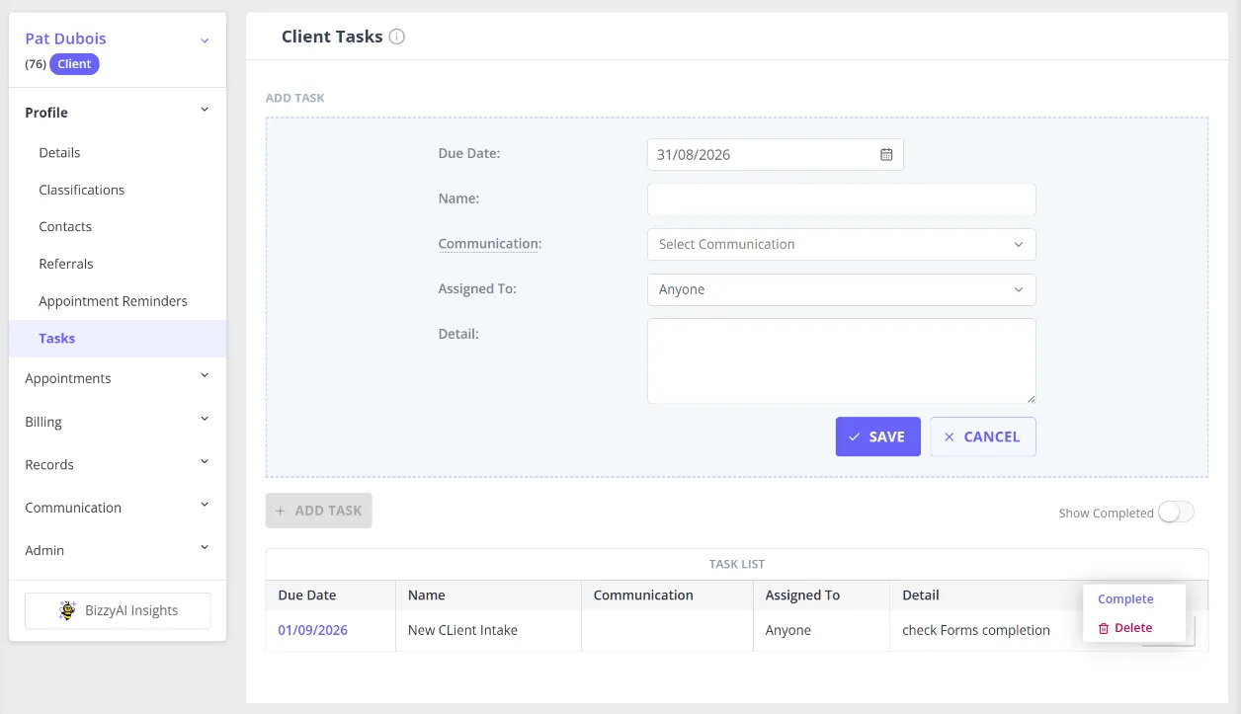
Task: Click into the Name input field
Action: [842, 198]
